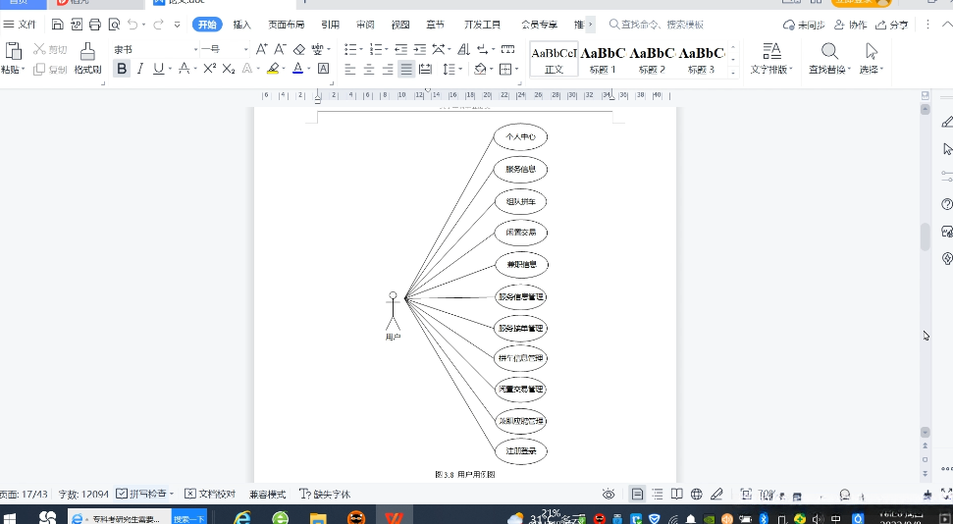Screen dimensions: 953x524
Task: Click the character border A icon
Action: click(x=323, y=69)
